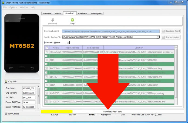
Task: Click the Chip Info panel scrollbar
Action: (38, 98)
